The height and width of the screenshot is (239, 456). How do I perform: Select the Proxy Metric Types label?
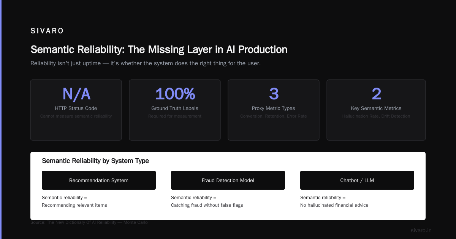click(274, 108)
